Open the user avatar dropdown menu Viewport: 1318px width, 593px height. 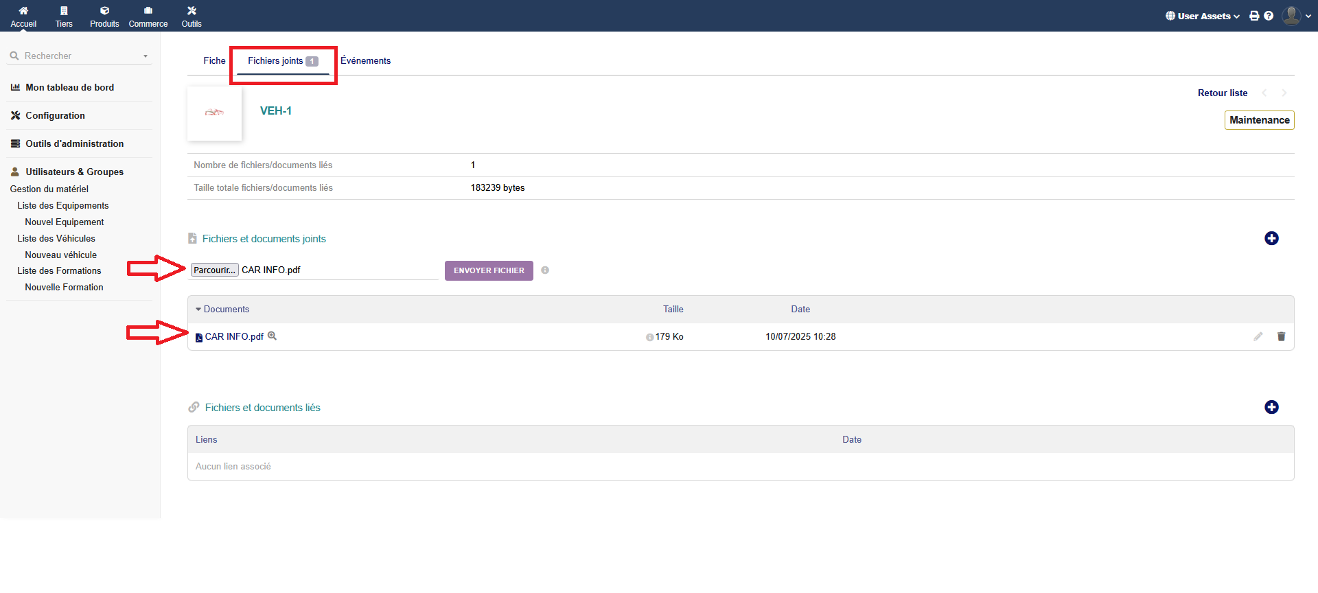click(x=1296, y=16)
